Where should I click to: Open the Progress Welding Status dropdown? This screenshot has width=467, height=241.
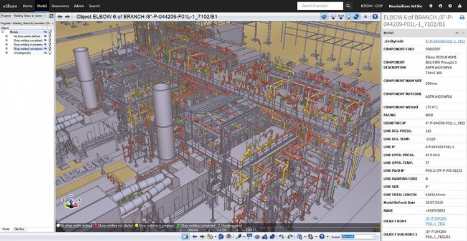tap(24, 16)
